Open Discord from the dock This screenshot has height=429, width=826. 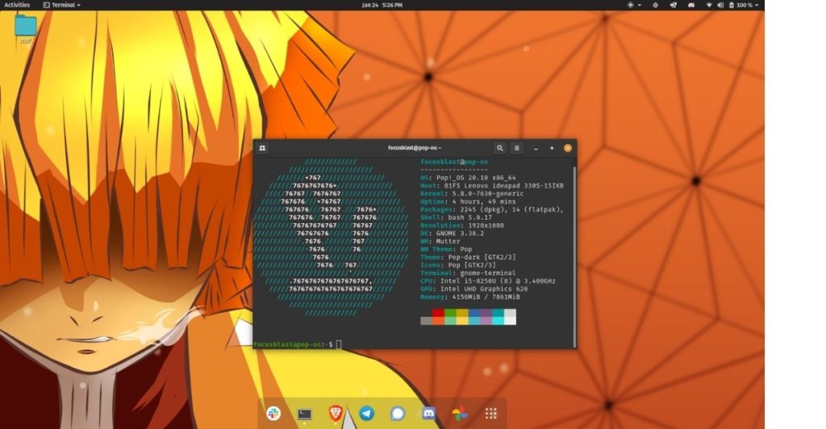(429, 414)
